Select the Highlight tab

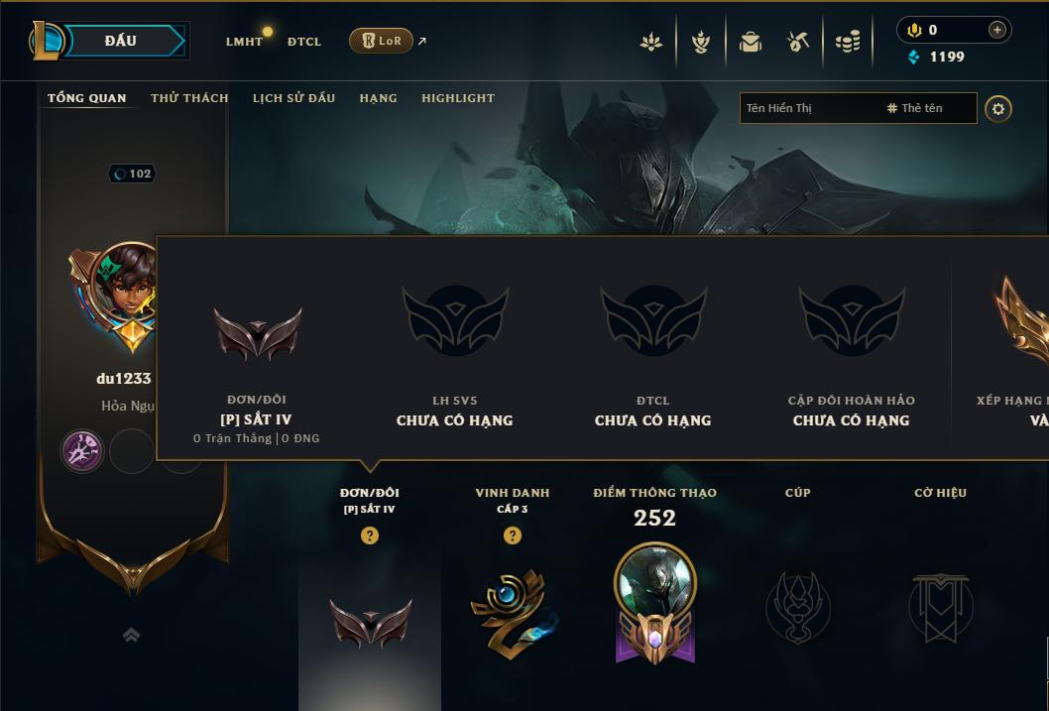coord(458,97)
